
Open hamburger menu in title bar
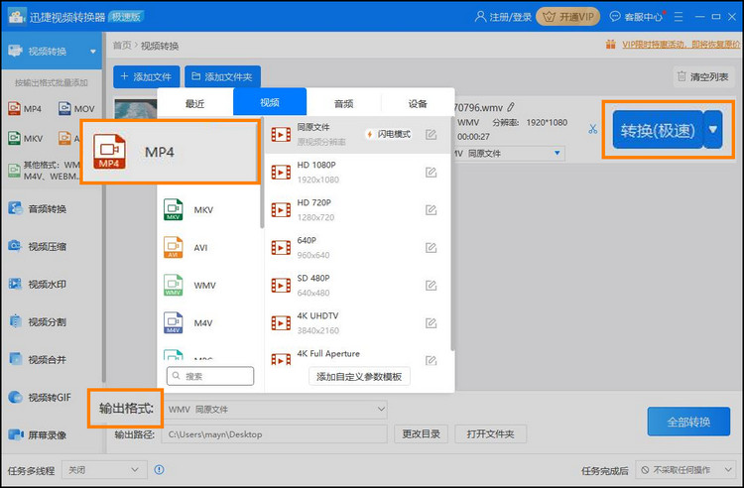click(x=679, y=17)
